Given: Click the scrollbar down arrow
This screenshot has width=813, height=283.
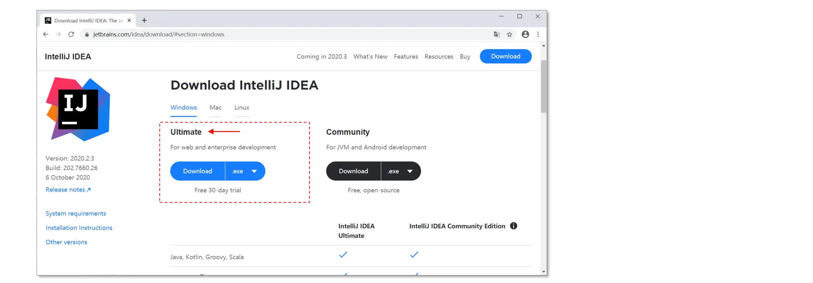Looking at the screenshot, I should pos(544,272).
